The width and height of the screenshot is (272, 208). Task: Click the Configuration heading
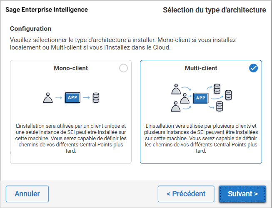coord(30,29)
